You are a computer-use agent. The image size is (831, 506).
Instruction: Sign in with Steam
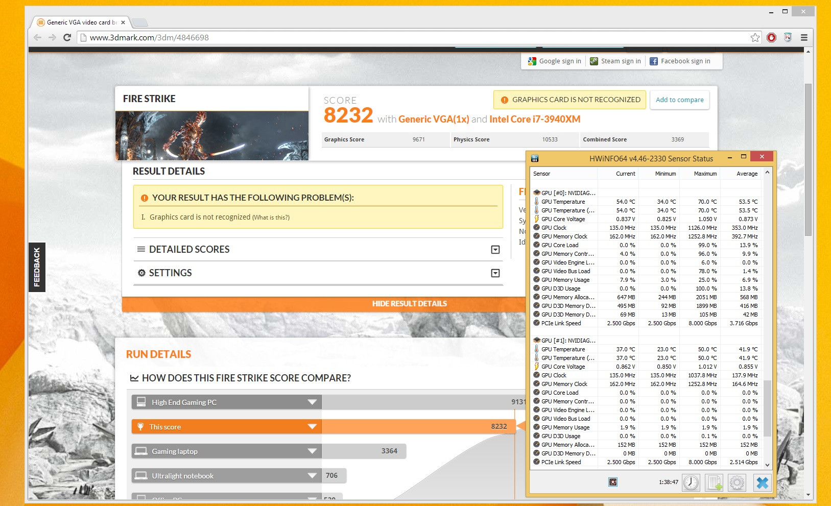pyautogui.click(x=615, y=61)
